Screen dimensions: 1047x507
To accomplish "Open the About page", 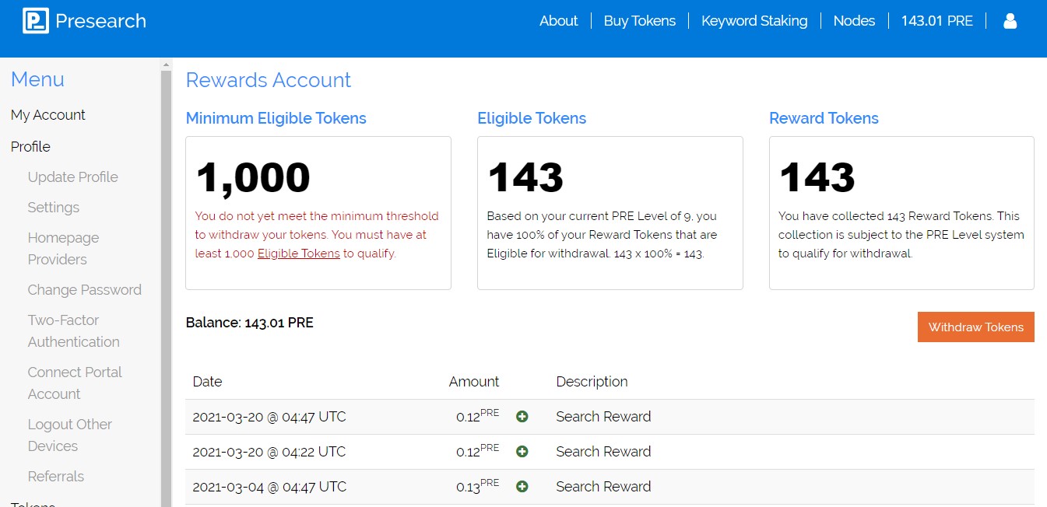I will point(558,21).
